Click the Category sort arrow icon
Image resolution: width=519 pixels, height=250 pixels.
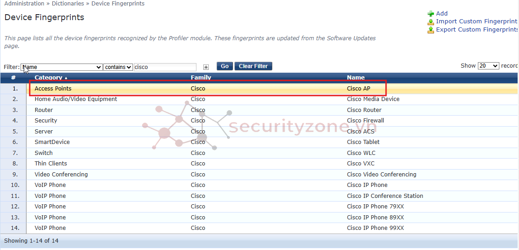66,78
